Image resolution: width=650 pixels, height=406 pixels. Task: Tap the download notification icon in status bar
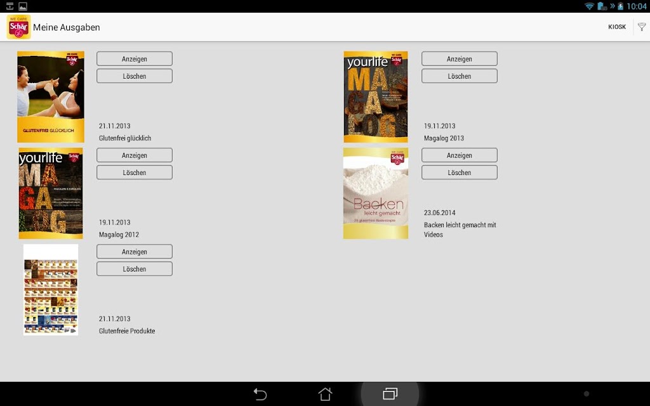10,6
